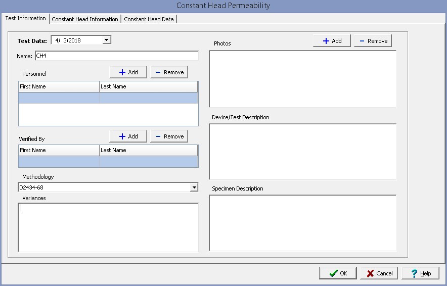Cancel the Constant Head Permeability dialog
Image resolution: width=447 pixels, height=286 pixels.
(379, 273)
